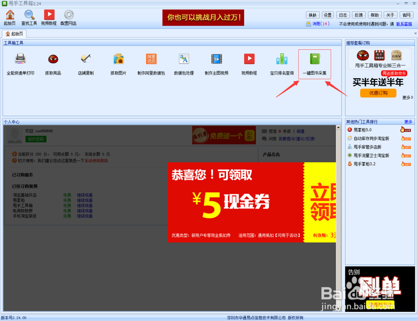Click 继续观看 for 甩手工具箱
Screen dimensions: 418x321
(85, 205)
